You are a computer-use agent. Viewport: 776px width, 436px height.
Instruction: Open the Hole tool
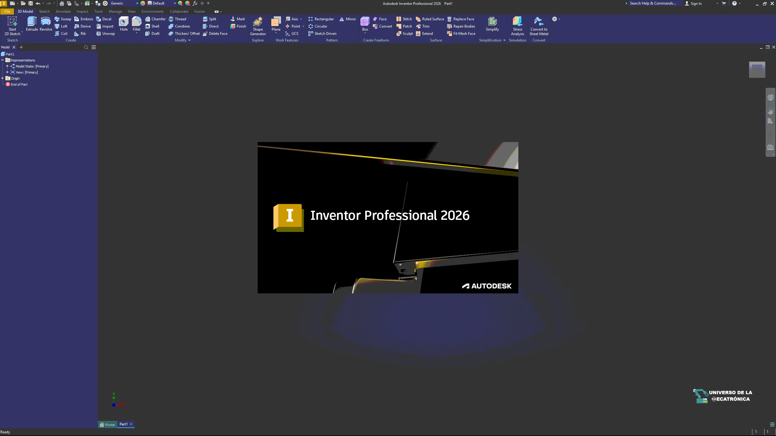[x=124, y=24]
